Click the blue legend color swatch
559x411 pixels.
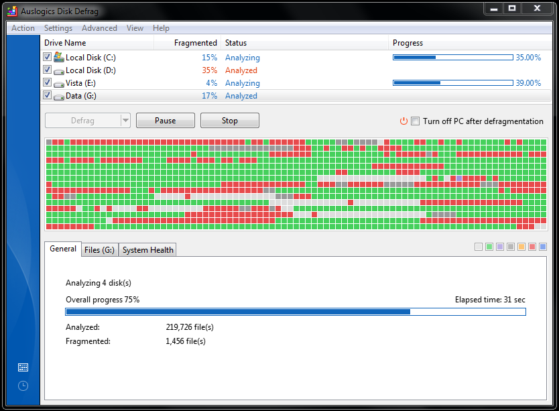[x=543, y=247]
